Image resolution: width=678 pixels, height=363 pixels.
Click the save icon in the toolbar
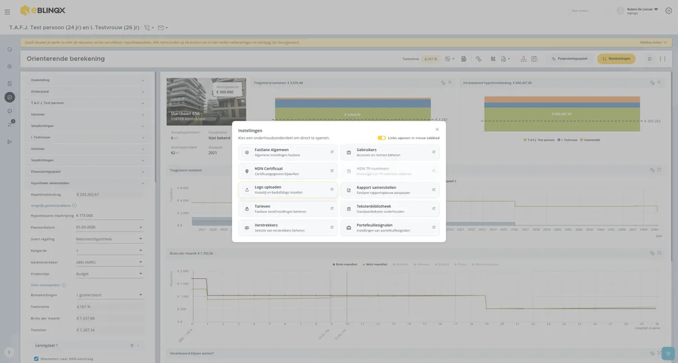pos(534,59)
